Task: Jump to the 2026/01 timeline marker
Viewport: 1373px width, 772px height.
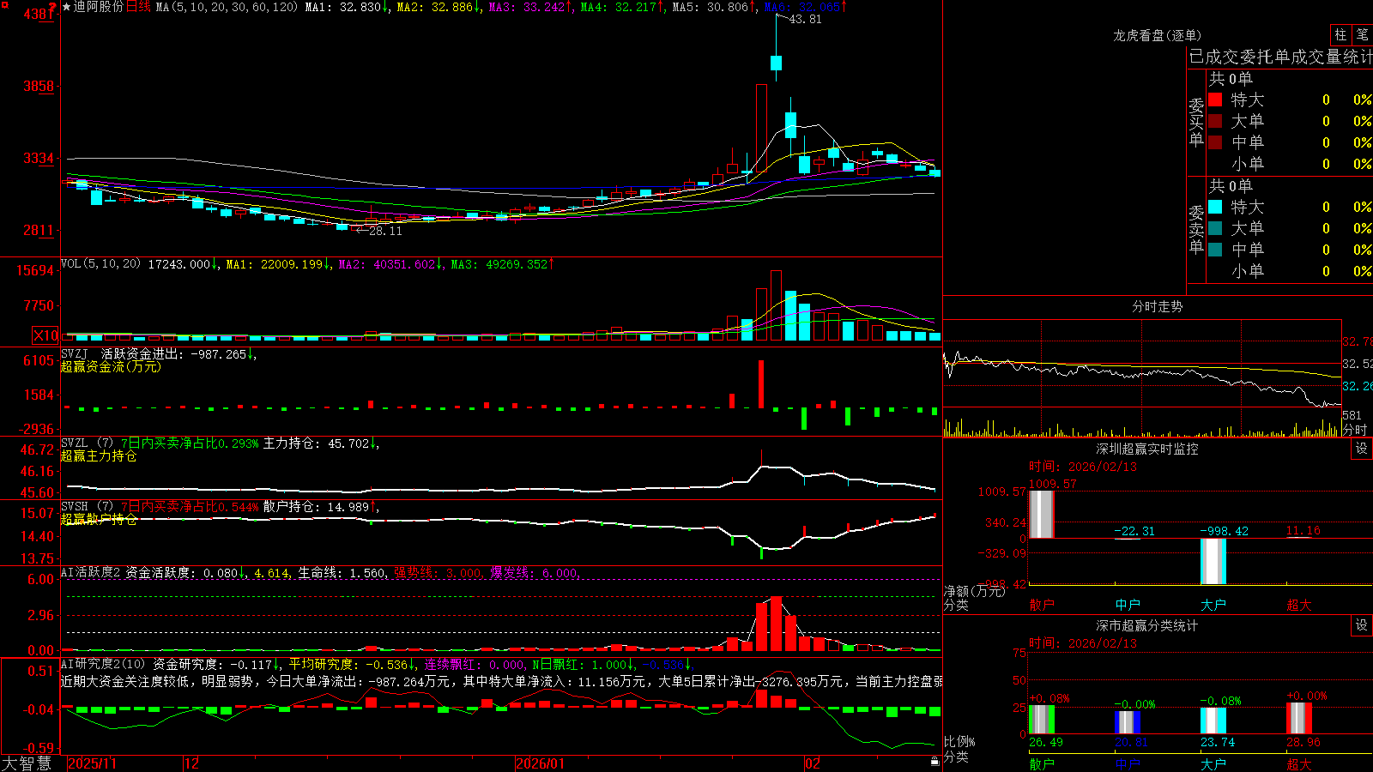Action: click(541, 763)
